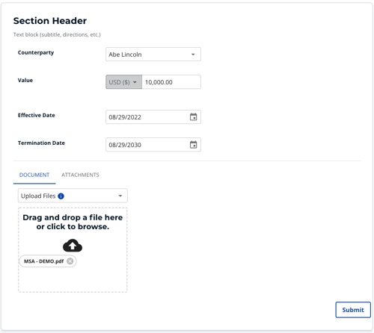The image size is (374, 333).
Task: Select the Abe Lincoln counterparty field
Action: [x=153, y=55]
